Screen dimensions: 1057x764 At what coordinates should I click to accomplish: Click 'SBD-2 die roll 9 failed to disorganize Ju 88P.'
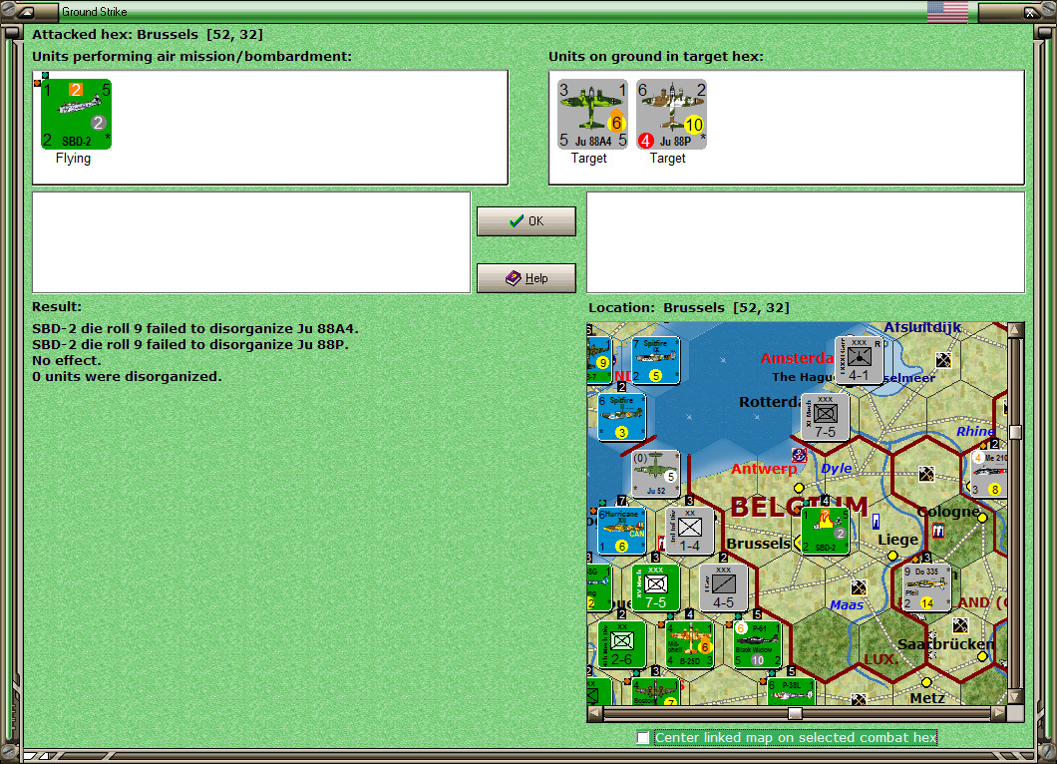(x=189, y=344)
